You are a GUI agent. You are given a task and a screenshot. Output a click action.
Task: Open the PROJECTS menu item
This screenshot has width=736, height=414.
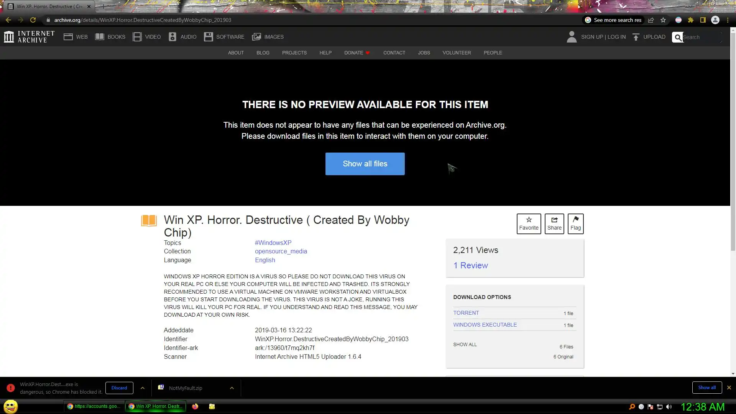[x=294, y=53]
